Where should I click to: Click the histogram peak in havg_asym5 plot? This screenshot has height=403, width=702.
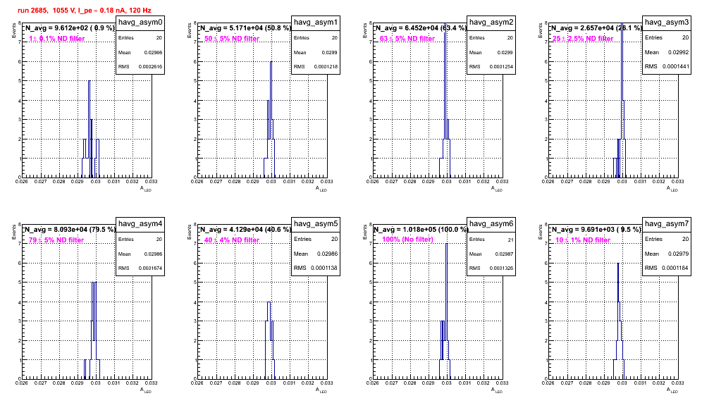coord(269,340)
